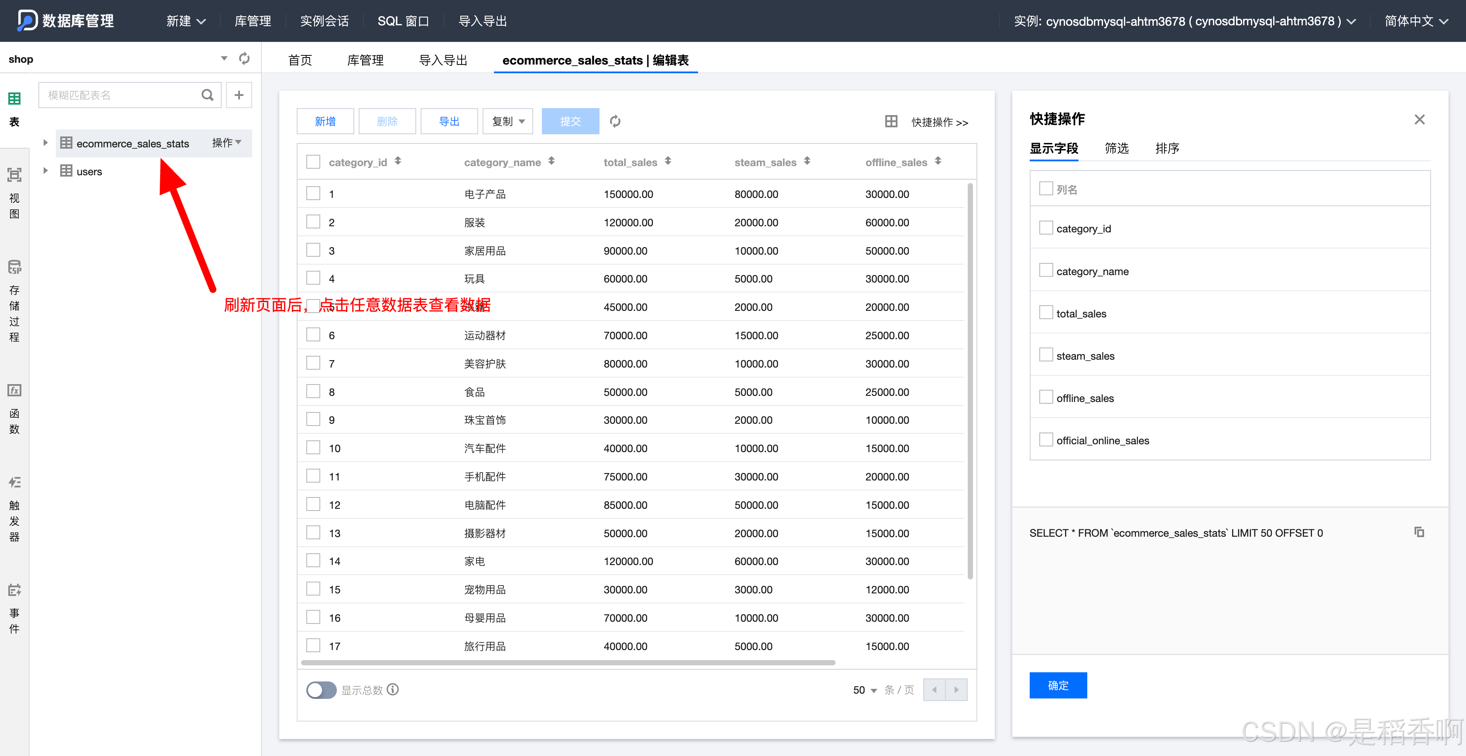Open the 复制 dropdown
The height and width of the screenshot is (756, 1466).
coord(507,121)
